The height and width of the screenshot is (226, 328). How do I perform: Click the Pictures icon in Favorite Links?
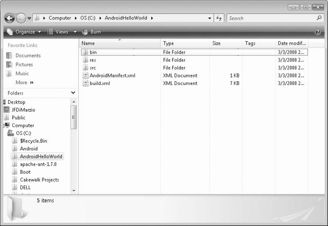point(9,65)
